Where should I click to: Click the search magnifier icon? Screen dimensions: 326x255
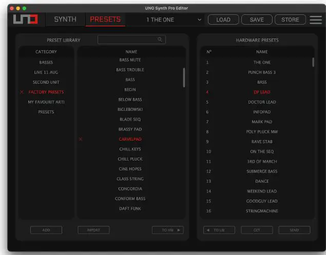(160, 40)
